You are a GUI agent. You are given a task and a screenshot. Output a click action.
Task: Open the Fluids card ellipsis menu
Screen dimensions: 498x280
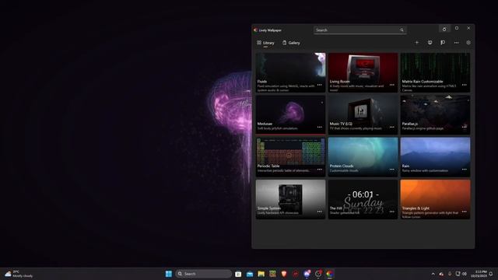pos(320,85)
